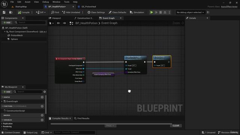Navigate back in graph history
240x135 pixels.
58,23
